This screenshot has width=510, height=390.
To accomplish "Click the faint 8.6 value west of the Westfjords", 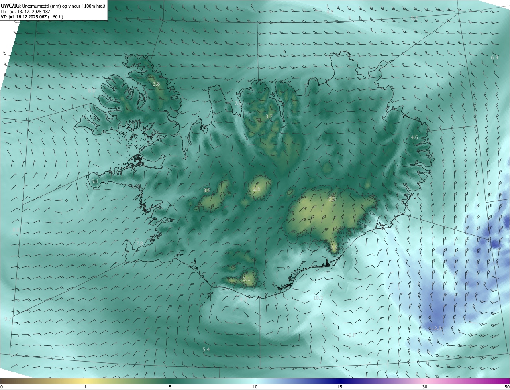I will pos(91,91).
